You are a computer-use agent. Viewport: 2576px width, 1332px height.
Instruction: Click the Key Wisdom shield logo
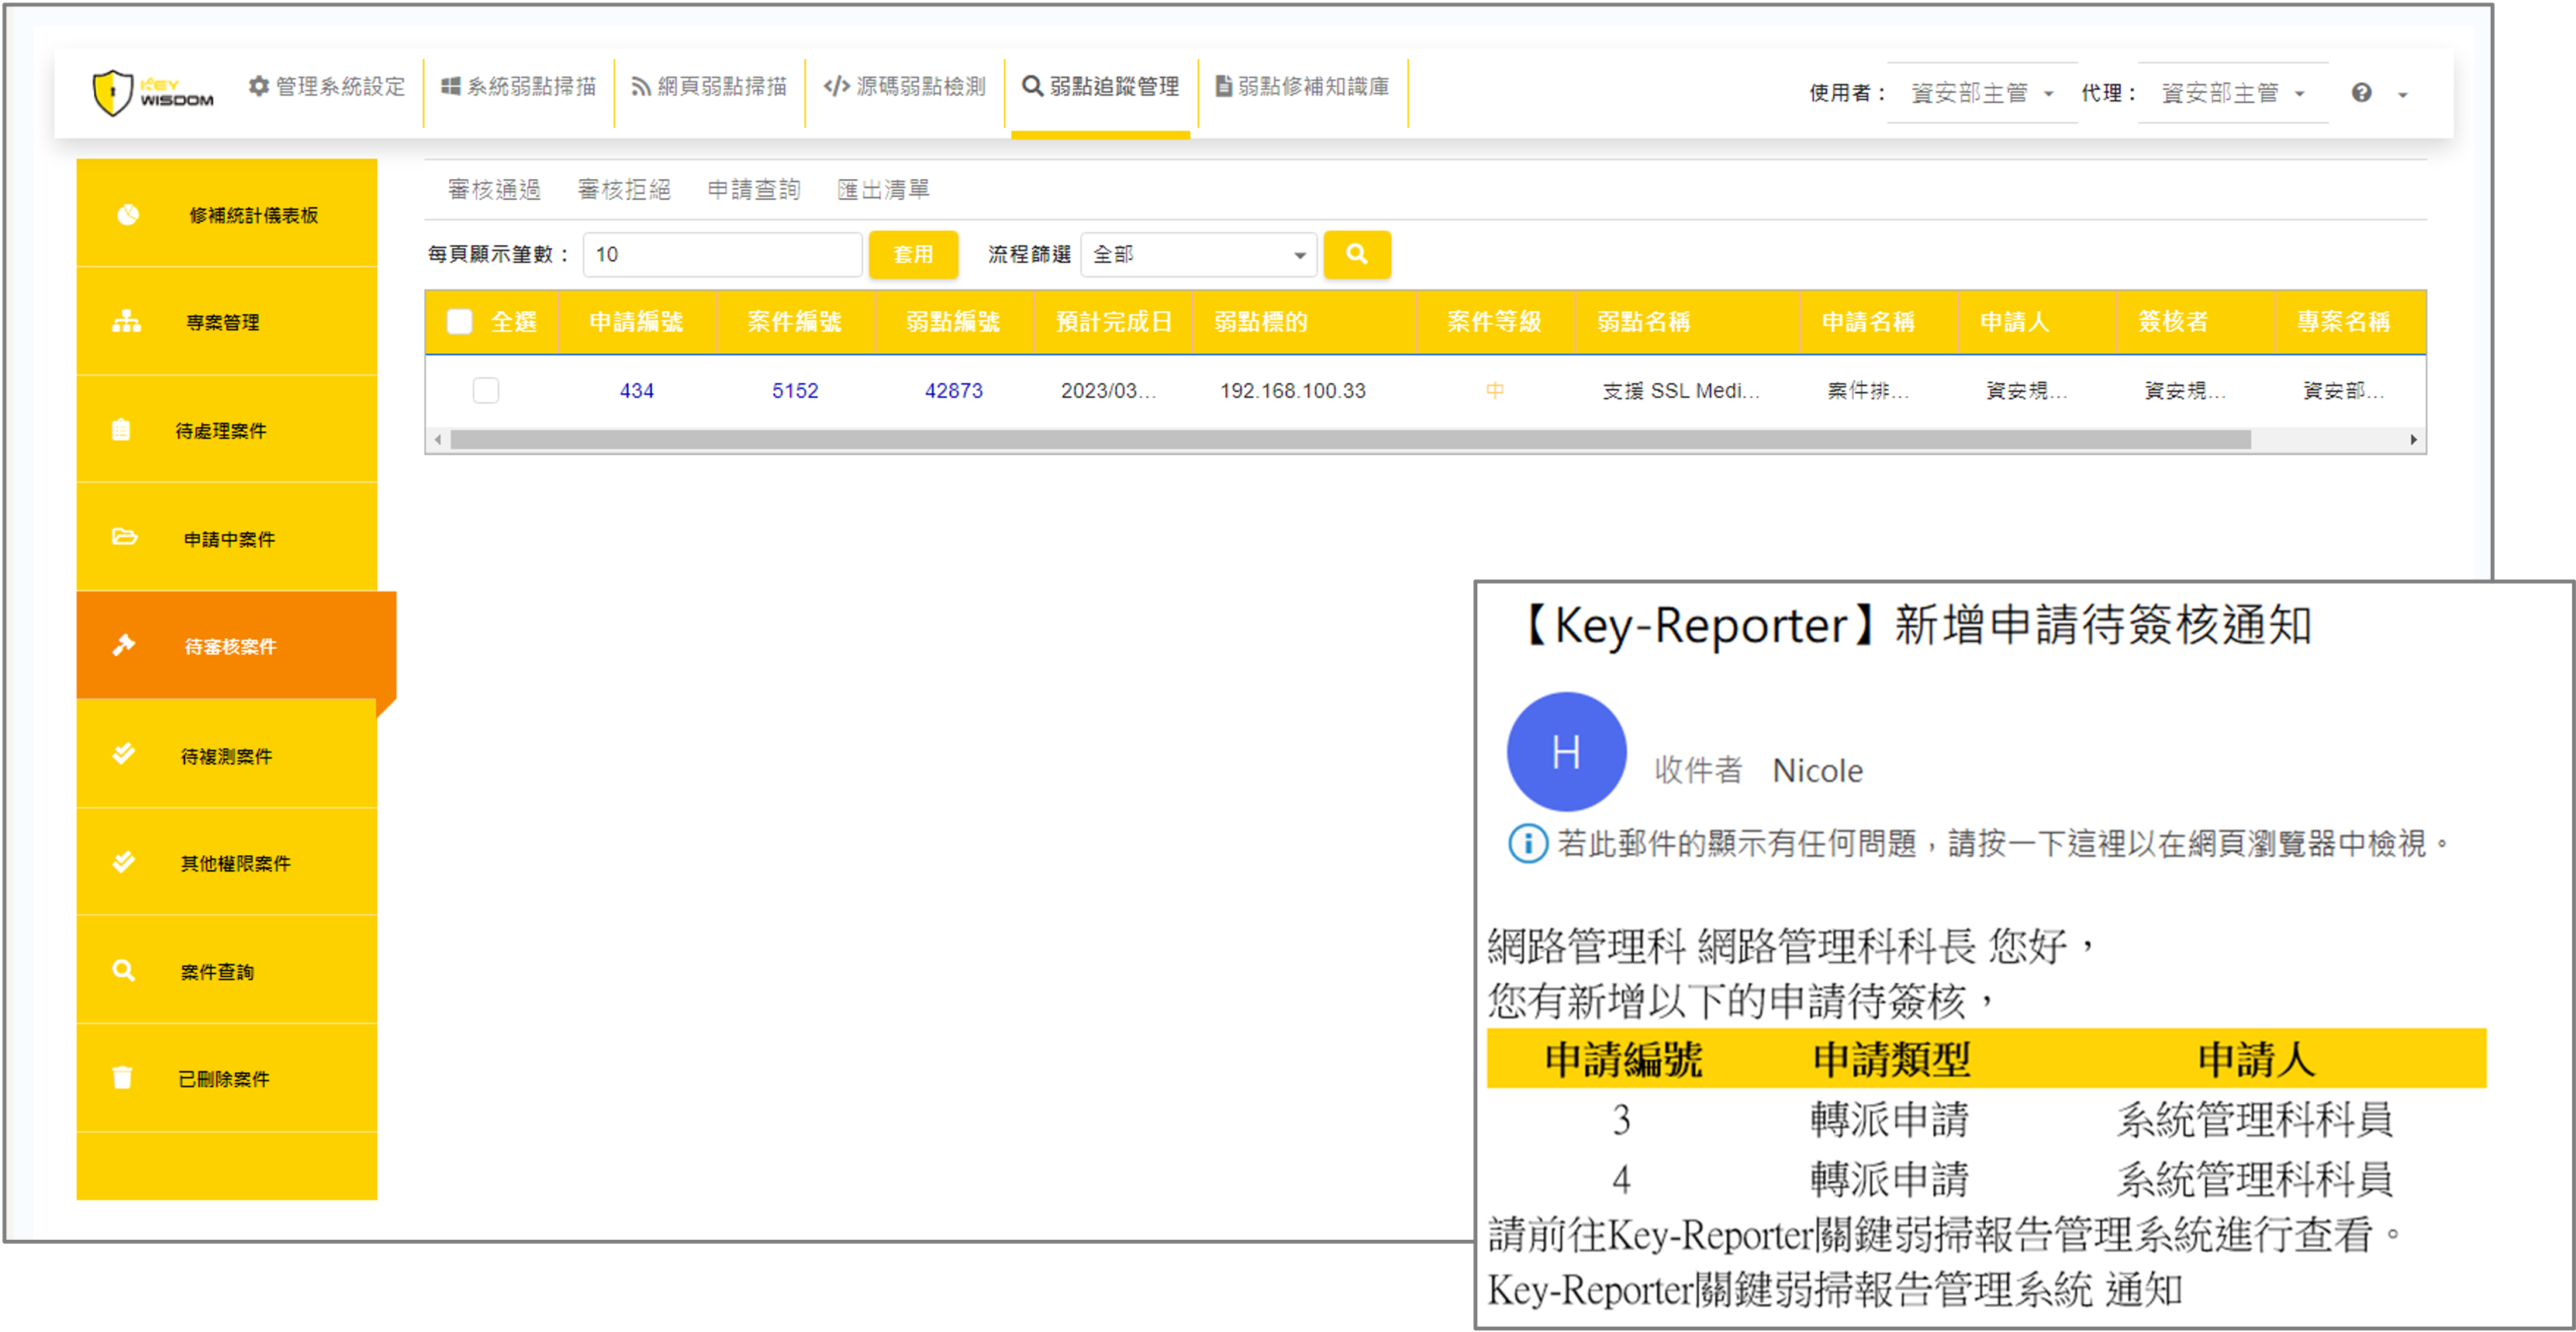pos(113,93)
